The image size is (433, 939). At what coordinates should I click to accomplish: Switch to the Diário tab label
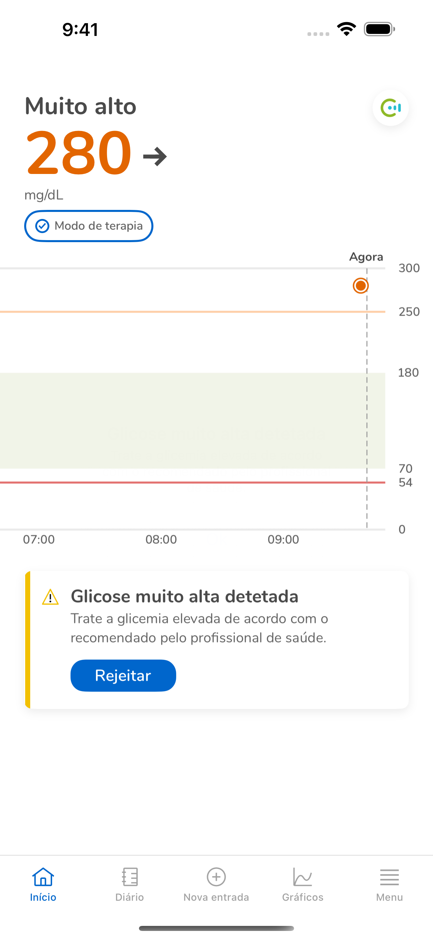point(129,897)
